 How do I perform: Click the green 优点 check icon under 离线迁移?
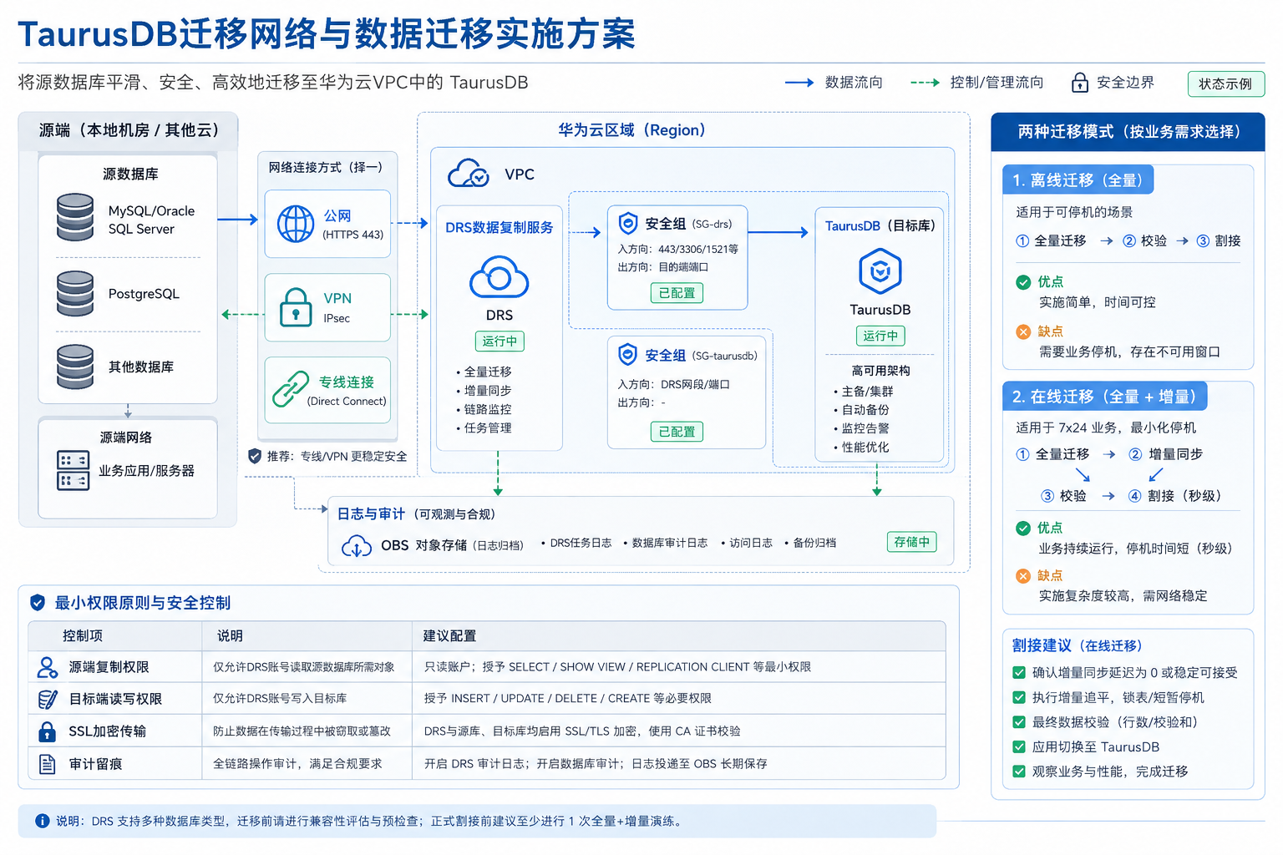pos(1023,282)
